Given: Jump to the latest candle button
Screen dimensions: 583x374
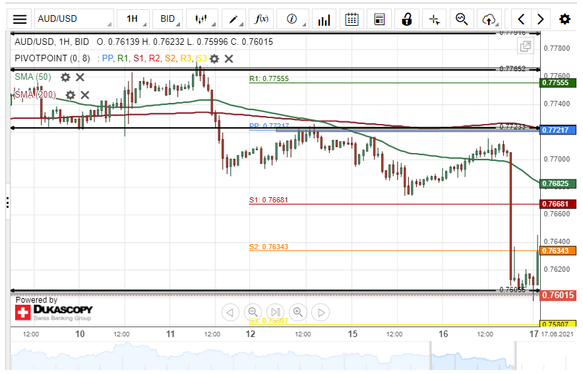Looking at the screenshot, I should (276, 312).
